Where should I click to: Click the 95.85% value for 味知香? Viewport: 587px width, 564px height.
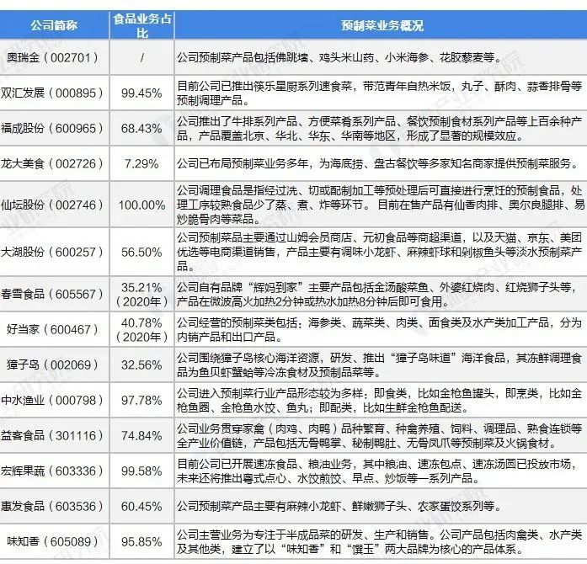(141, 541)
